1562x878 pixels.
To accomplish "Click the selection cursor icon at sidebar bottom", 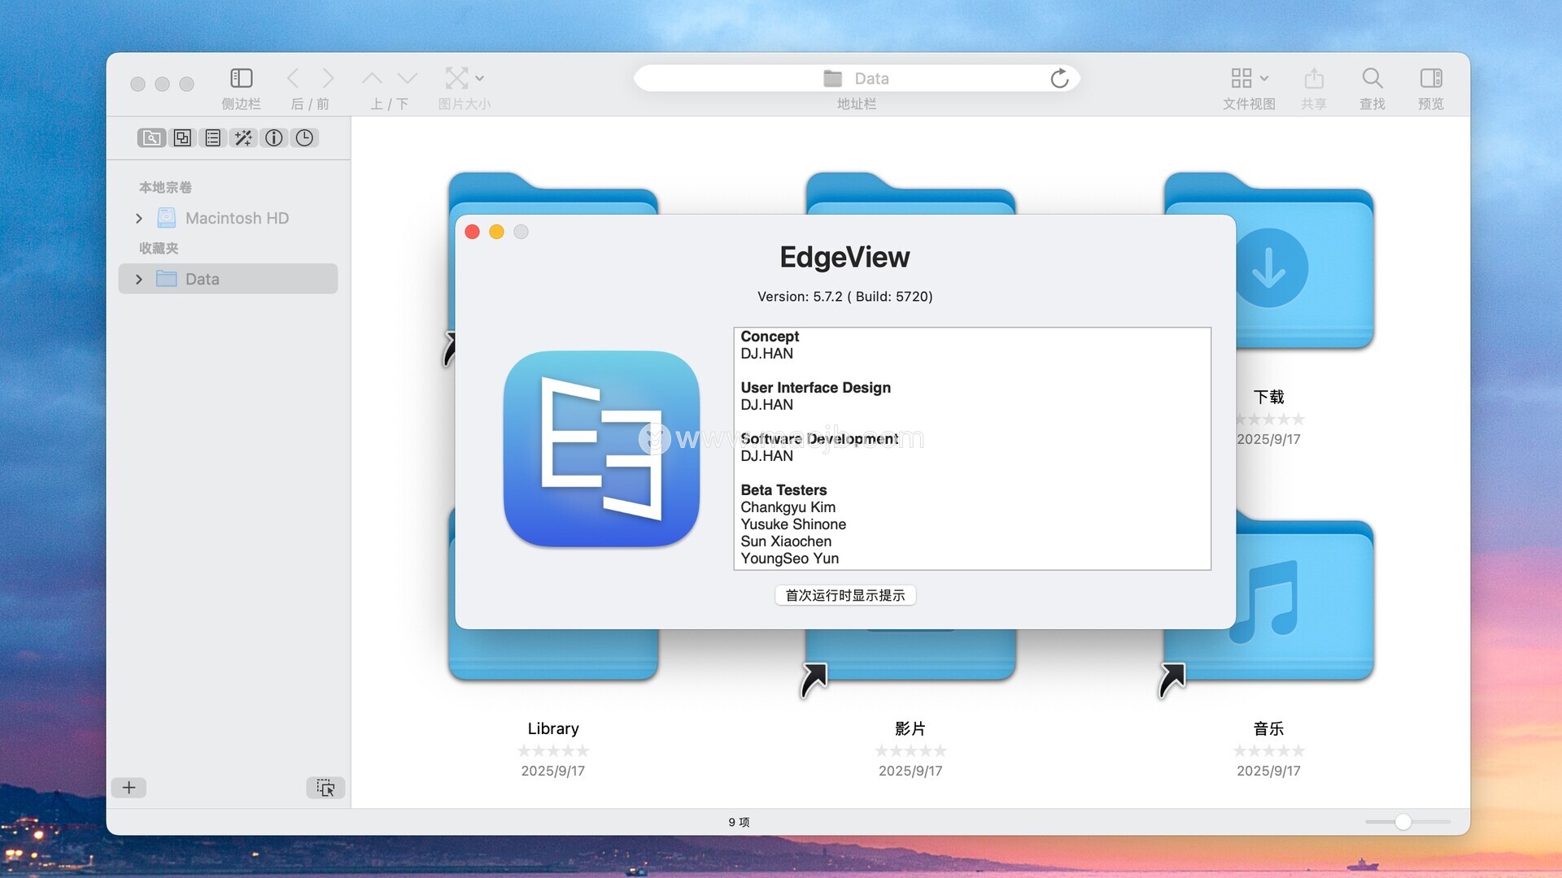I will point(325,788).
